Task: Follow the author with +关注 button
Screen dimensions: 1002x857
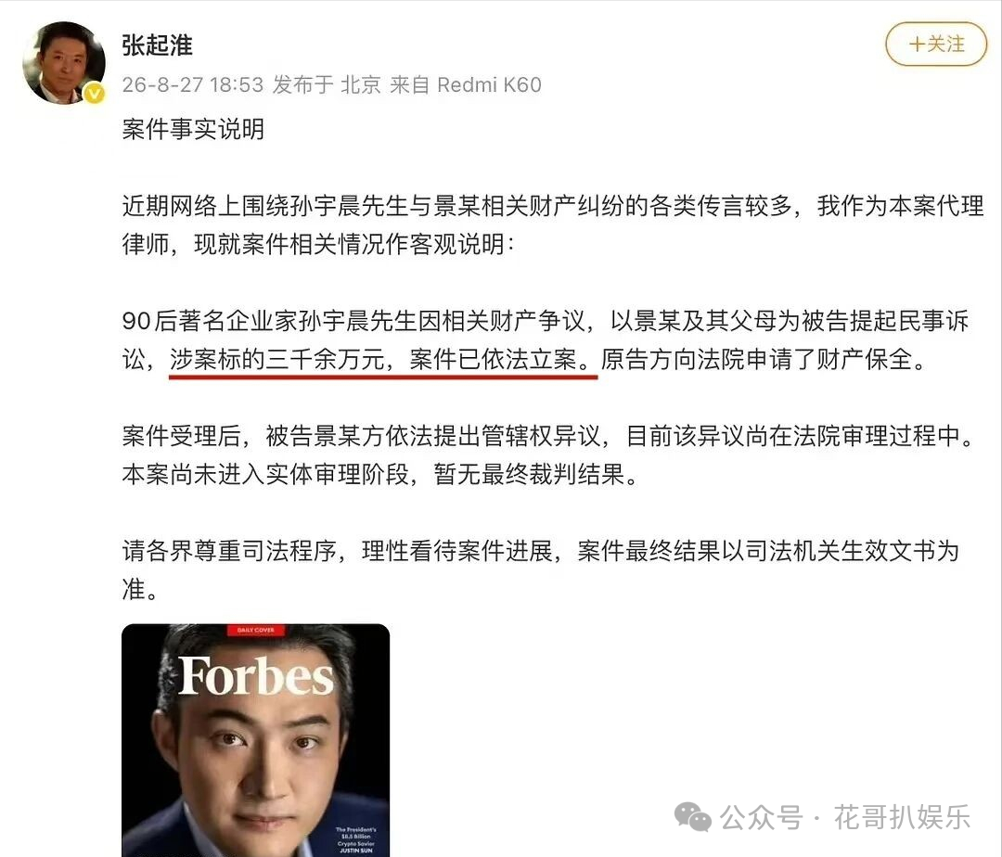Action: coord(936,45)
